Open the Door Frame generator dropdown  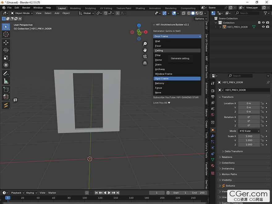coord(177,36)
